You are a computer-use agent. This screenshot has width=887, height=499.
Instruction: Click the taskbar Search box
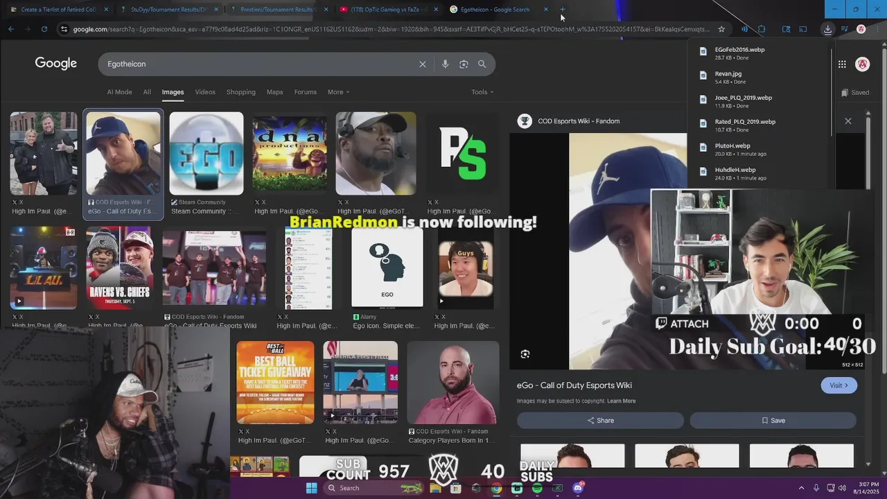click(373, 488)
